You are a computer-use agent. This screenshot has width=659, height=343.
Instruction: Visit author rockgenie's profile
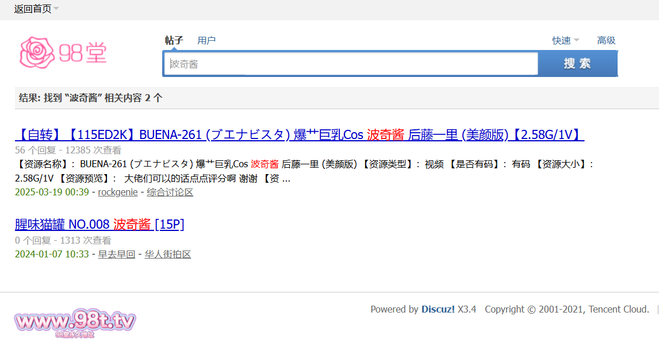[118, 192]
